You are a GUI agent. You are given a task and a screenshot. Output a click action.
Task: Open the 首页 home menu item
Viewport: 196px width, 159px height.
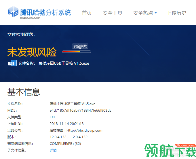point(87,13)
